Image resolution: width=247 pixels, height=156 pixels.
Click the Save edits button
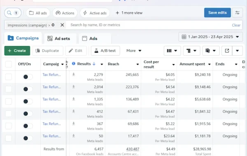point(217,13)
